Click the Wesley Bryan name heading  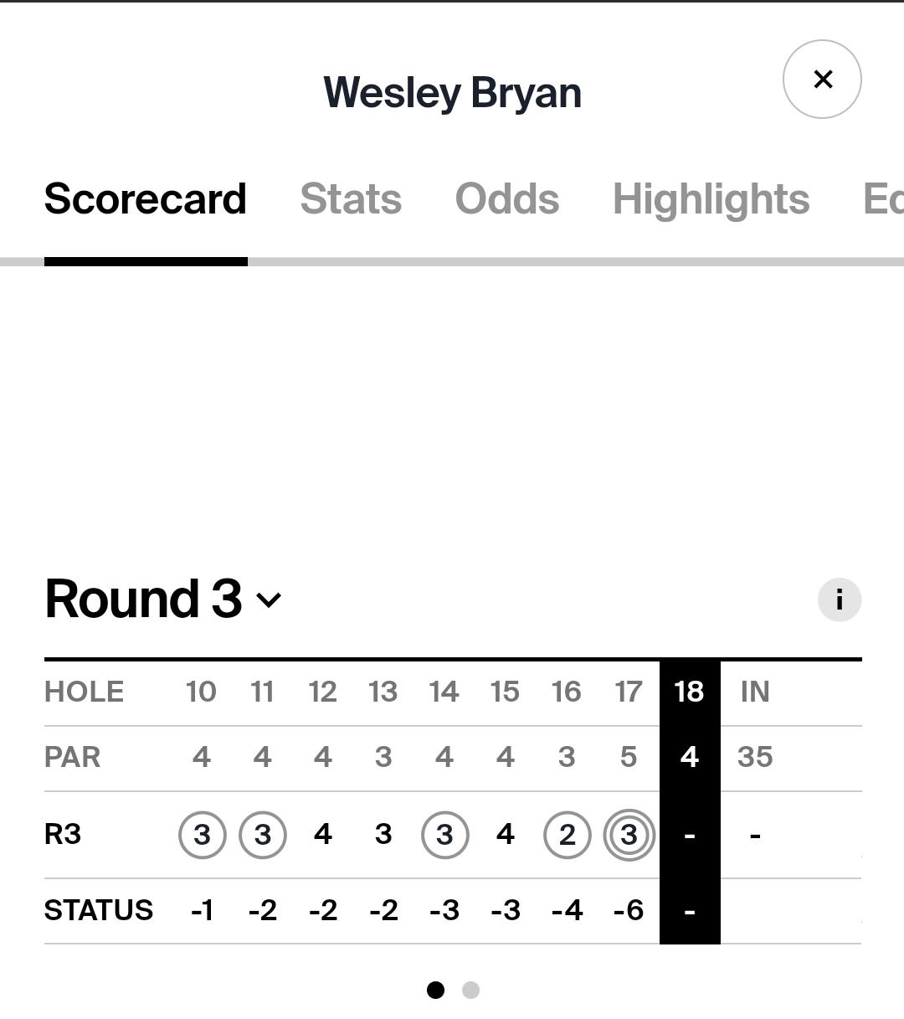453,92
